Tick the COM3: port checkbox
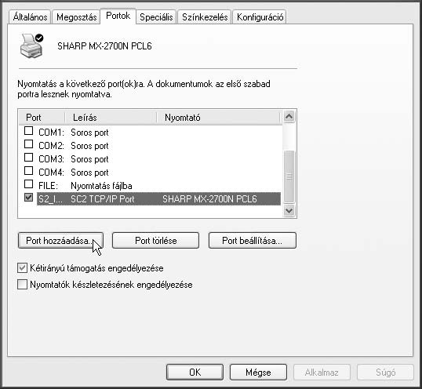This screenshot has height=389, width=422. [28, 158]
